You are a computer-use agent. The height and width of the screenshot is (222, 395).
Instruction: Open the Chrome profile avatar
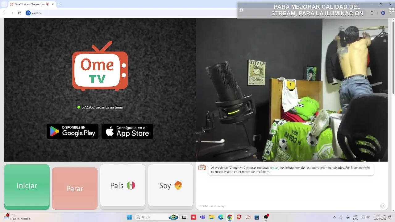pos(383,13)
